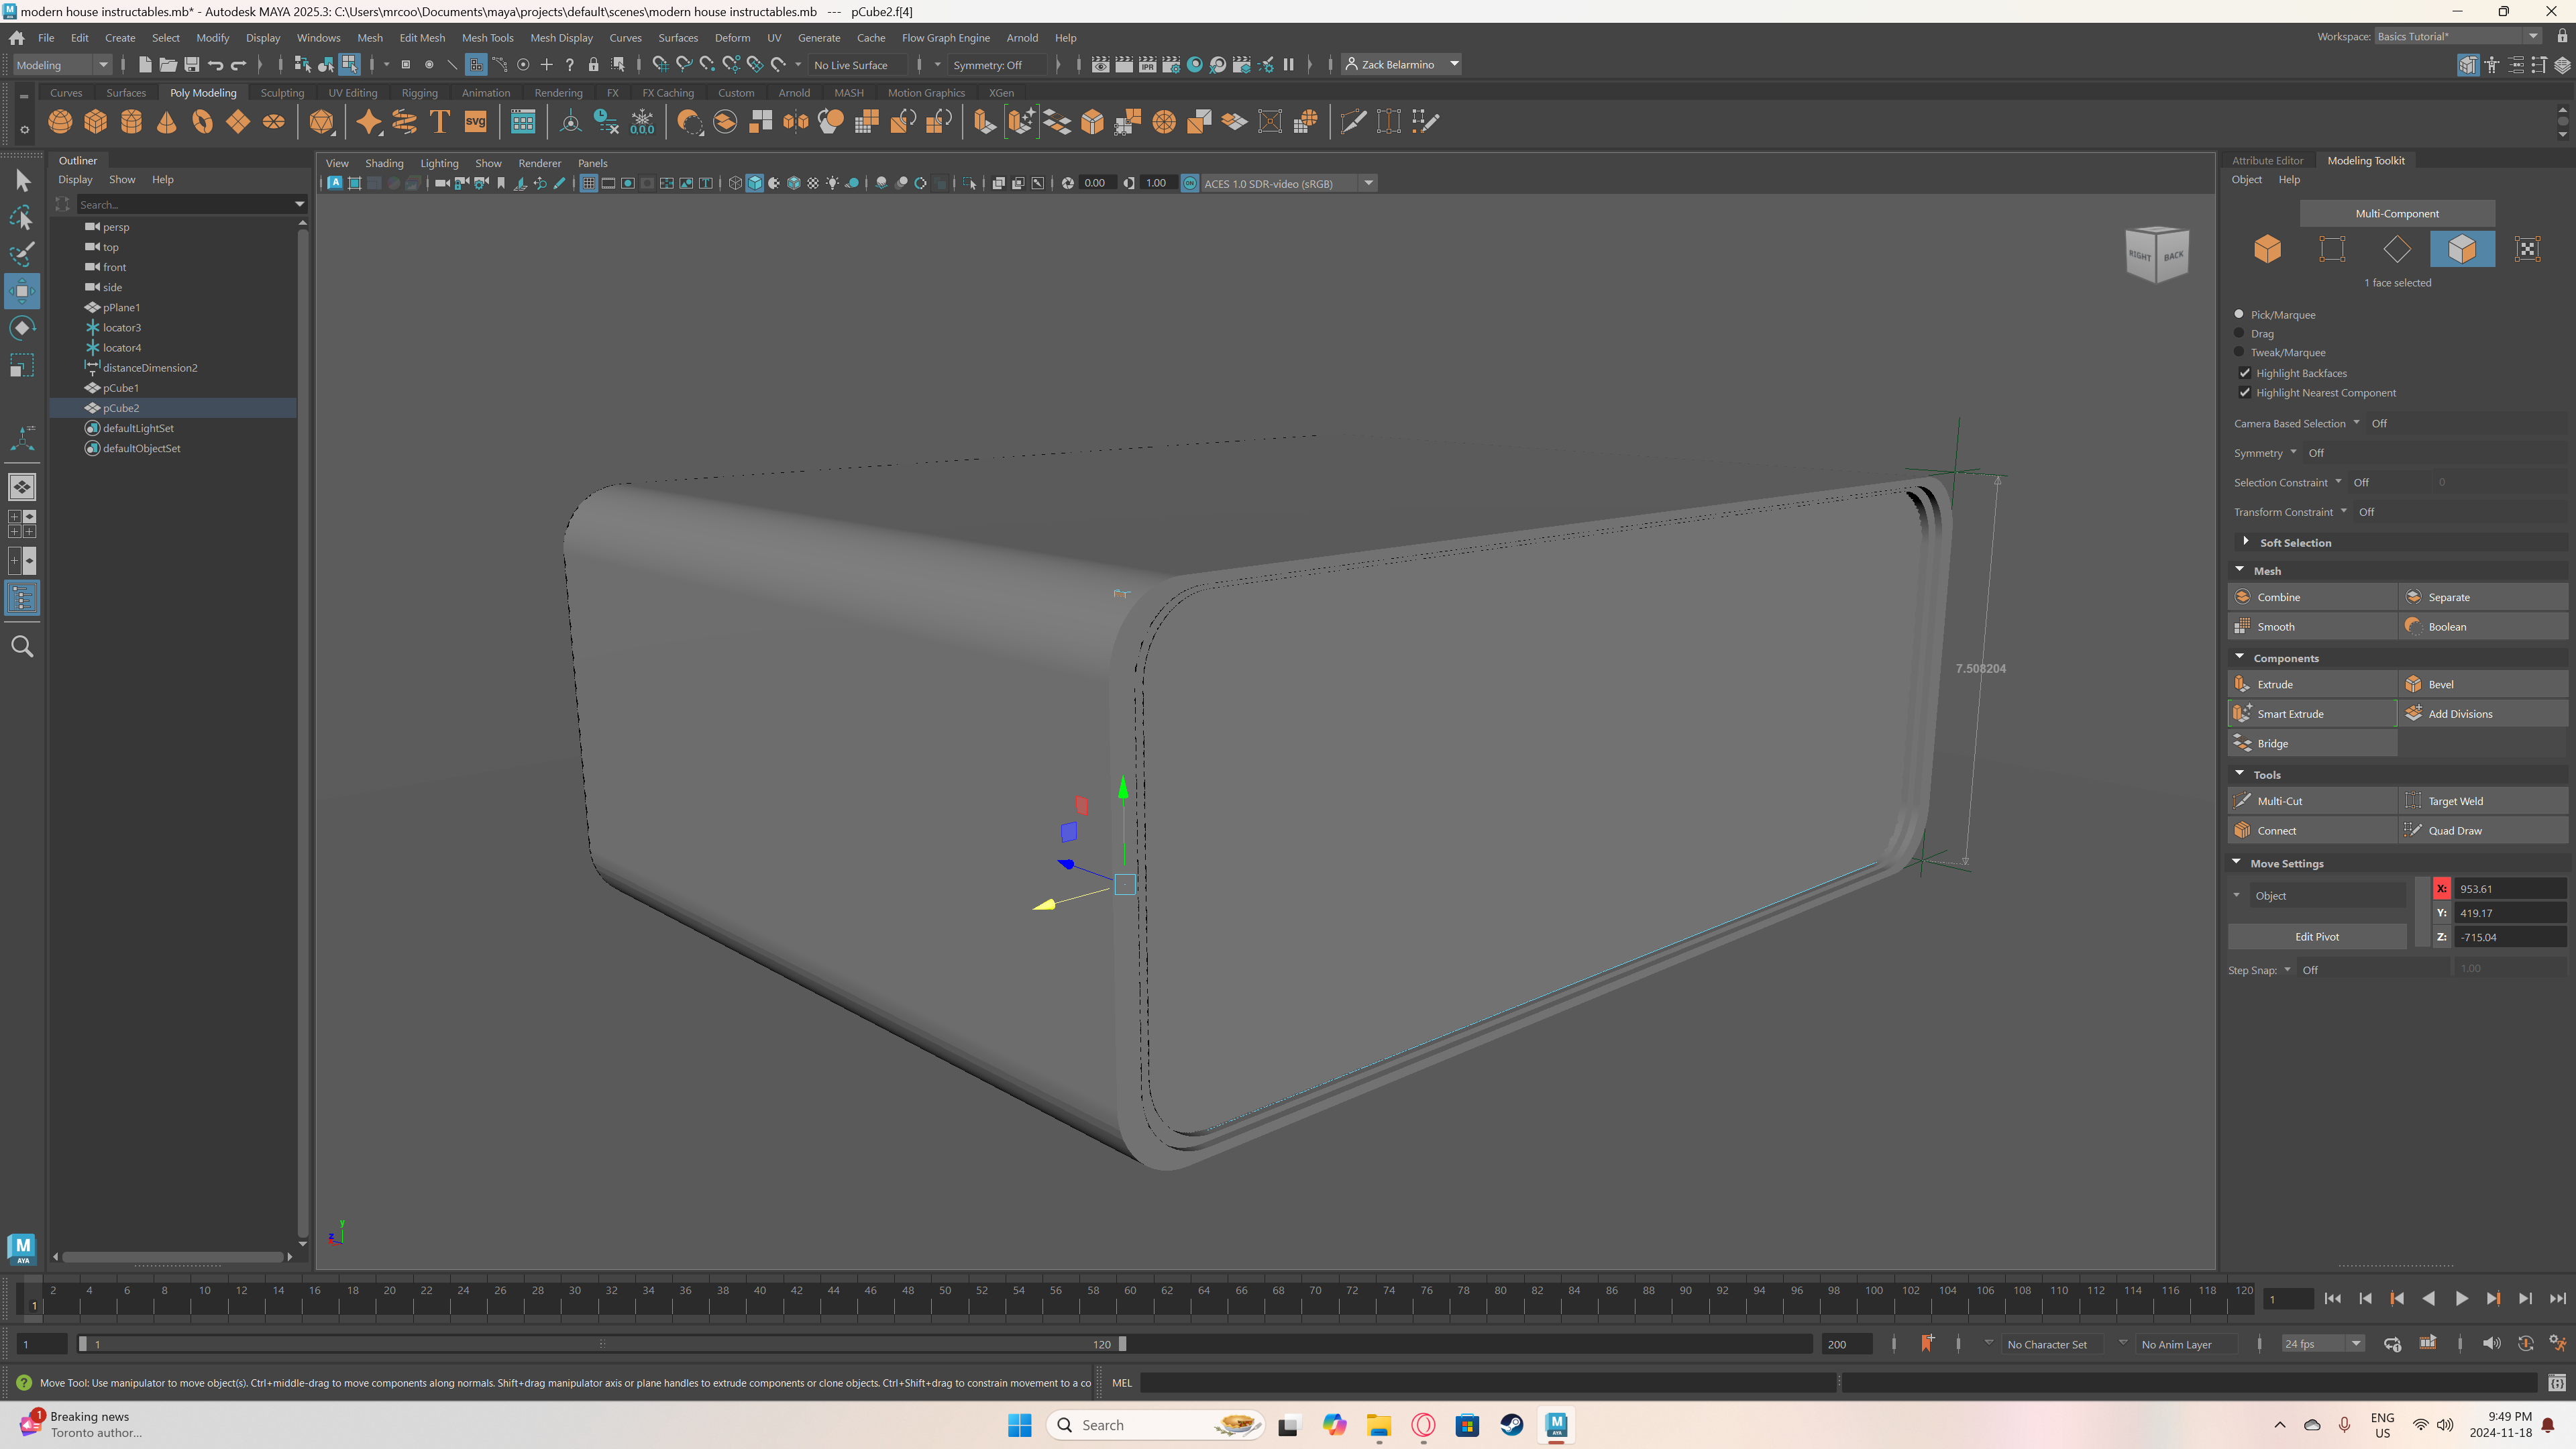Click the view cube in viewport
The width and height of the screenshot is (2576, 1449).
pyautogui.click(x=2157, y=254)
